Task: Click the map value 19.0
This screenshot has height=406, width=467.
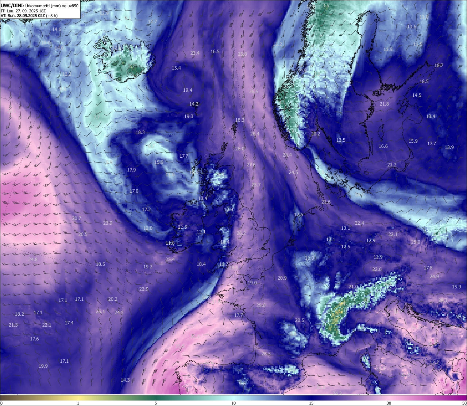Action: point(252,283)
